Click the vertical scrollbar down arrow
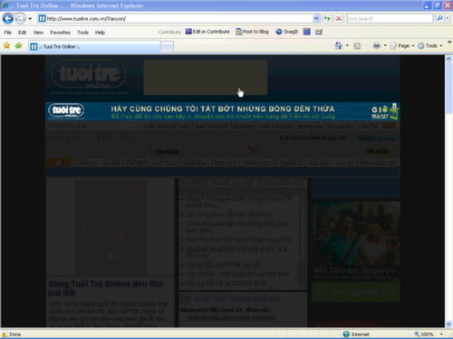453x339 pixels. pos(448,324)
